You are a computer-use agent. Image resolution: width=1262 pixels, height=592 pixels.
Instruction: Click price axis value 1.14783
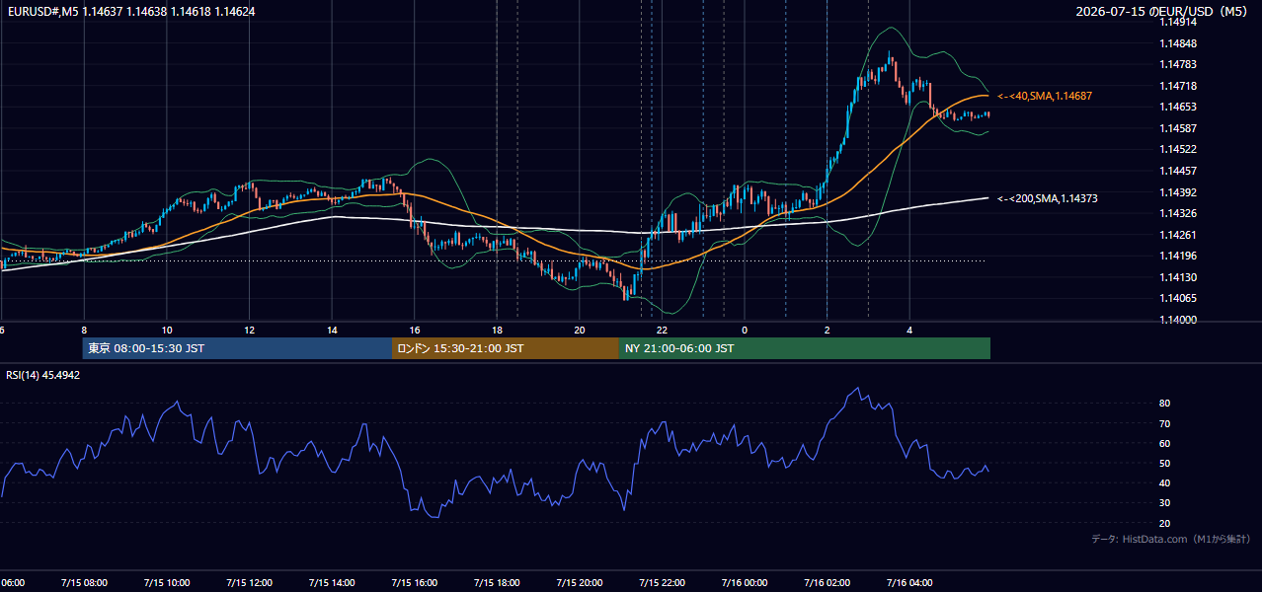[1177, 65]
